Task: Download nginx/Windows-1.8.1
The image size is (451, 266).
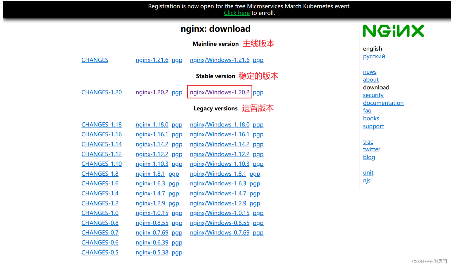Action: click(218, 174)
